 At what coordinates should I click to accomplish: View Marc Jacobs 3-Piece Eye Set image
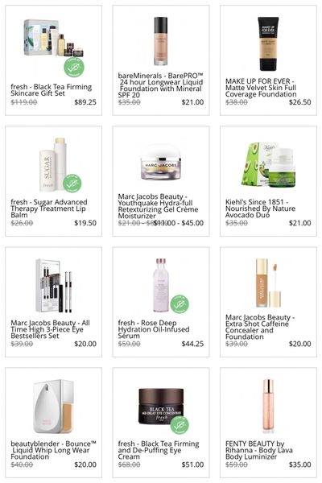[x=54, y=286]
